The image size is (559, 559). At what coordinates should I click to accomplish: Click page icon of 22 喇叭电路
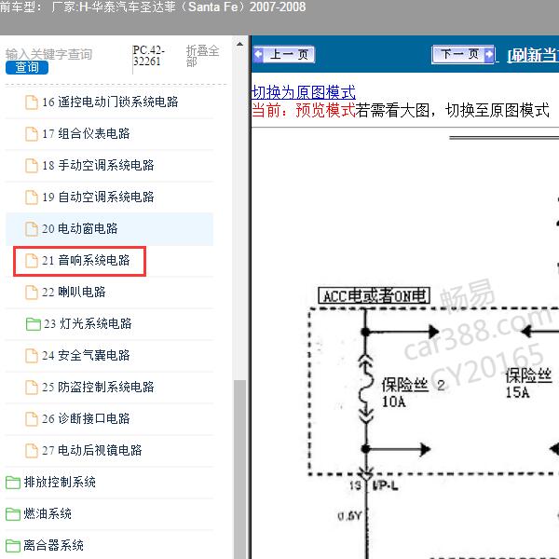coord(32,293)
